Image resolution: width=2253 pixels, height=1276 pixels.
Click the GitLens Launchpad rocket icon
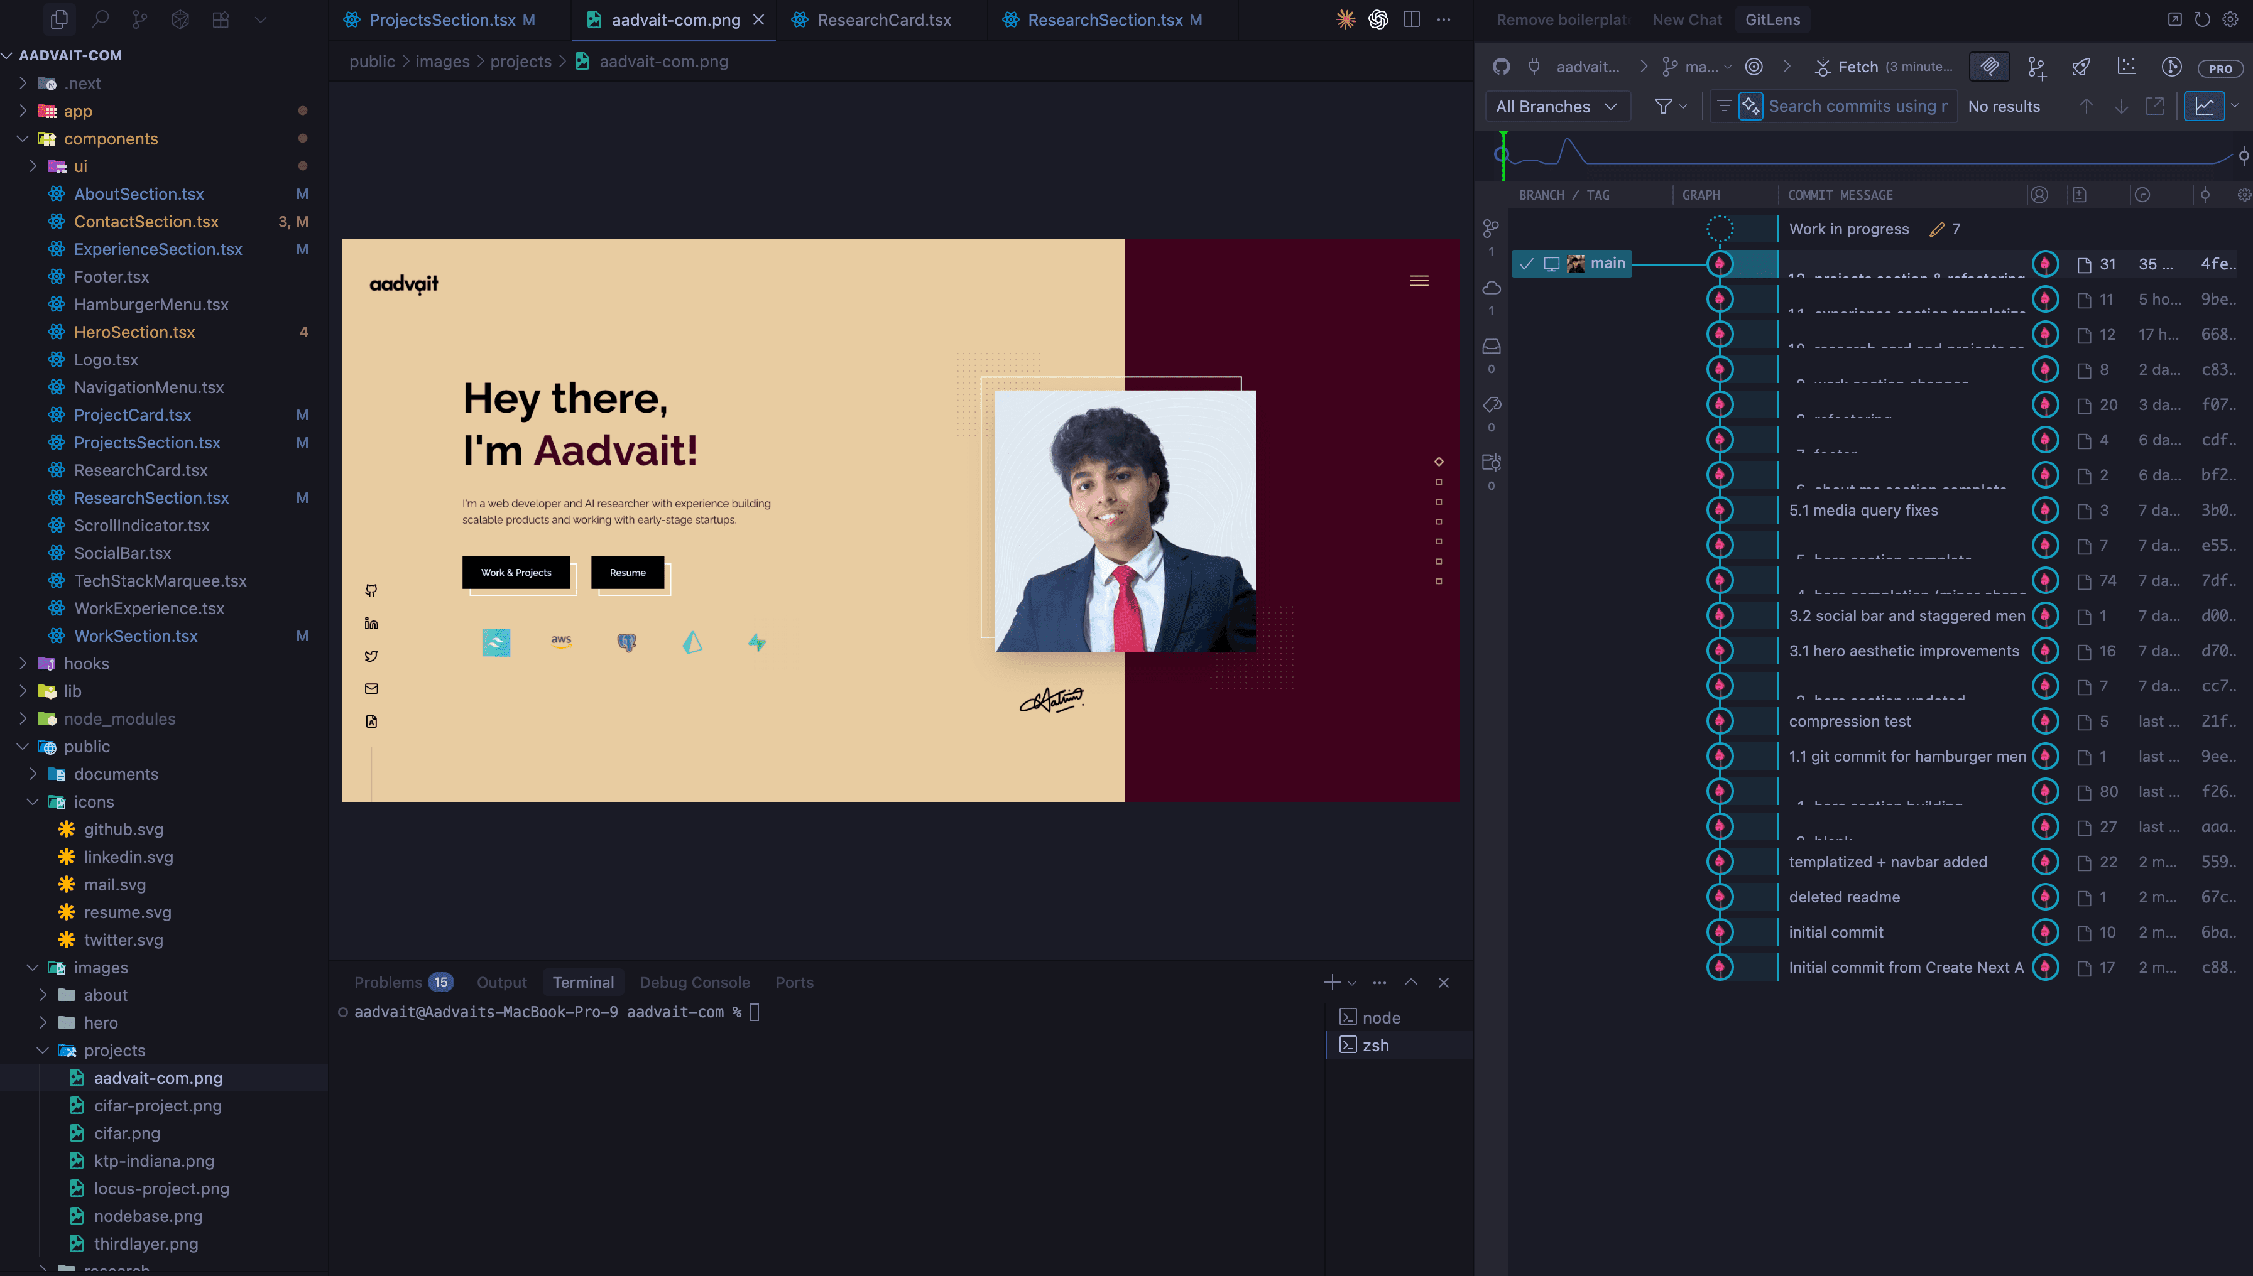pos(2080,67)
